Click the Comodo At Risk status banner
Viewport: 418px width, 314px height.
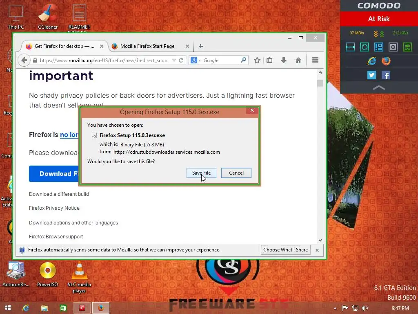pyautogui.click(x=379, y=19)
